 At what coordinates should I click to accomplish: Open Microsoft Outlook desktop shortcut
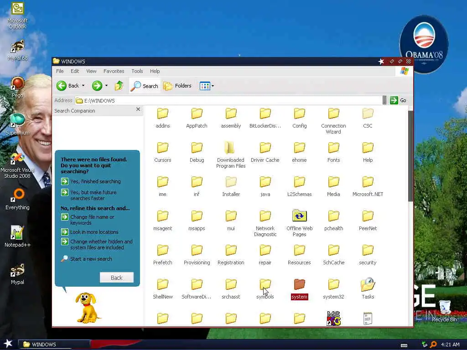coord(17,15)
